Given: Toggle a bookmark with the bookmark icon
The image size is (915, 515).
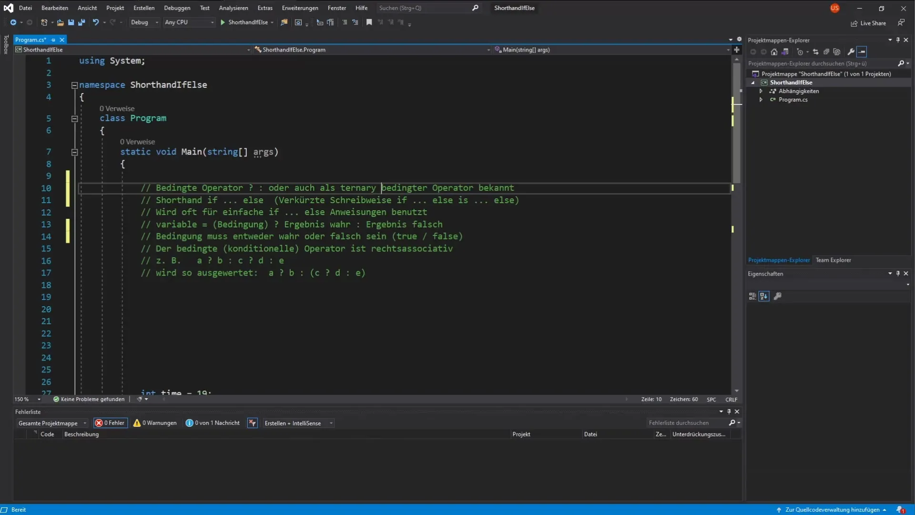Looking at the screenshot, I should pos(369,22).
